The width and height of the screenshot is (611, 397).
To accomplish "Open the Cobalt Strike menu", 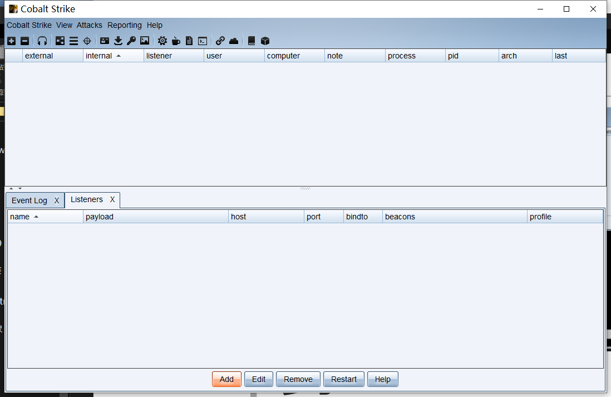I will 29,25.
